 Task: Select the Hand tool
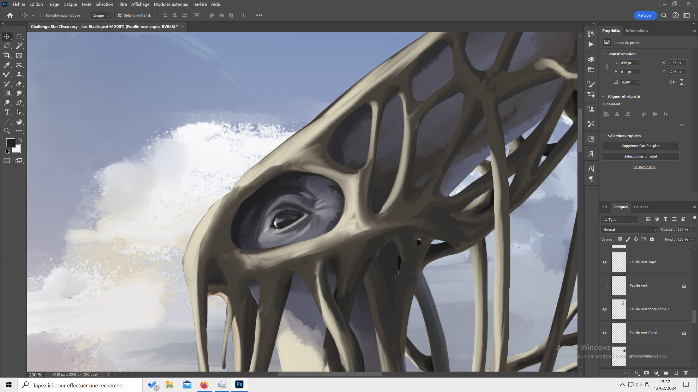[19, 122]
